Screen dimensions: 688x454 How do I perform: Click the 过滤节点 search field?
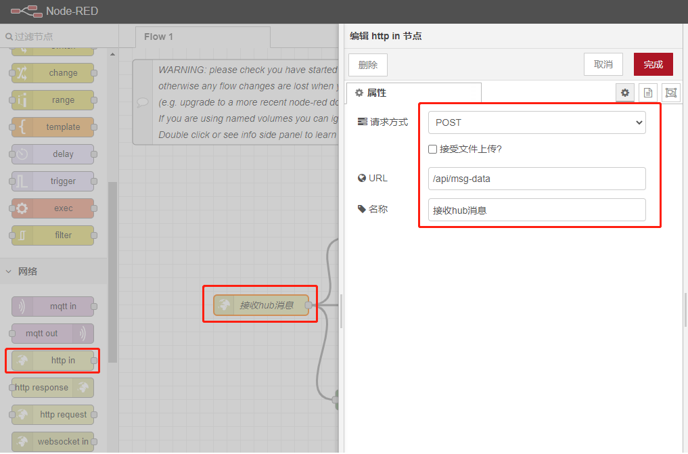(x=60, y=37)
